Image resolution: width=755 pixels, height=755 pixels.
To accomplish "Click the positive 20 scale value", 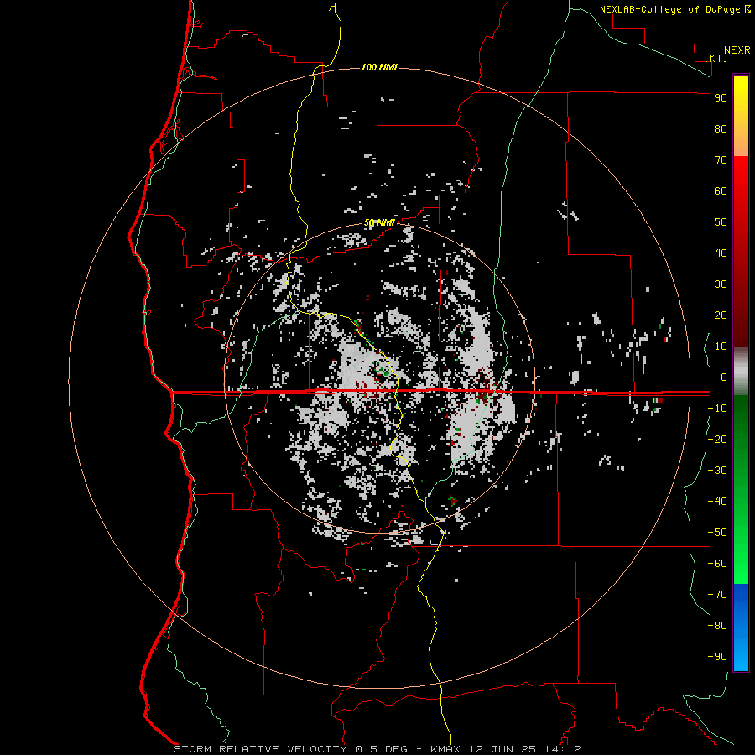I will tap(721, 315).
